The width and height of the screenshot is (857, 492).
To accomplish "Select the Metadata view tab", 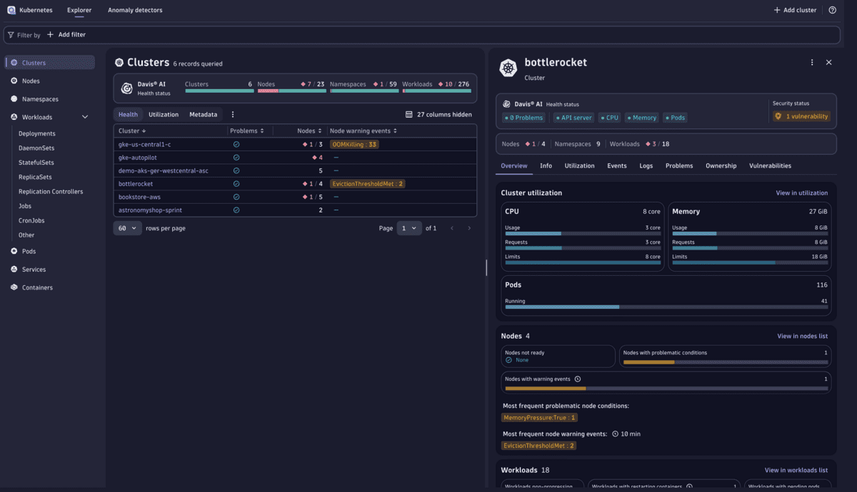I will 204,114.
